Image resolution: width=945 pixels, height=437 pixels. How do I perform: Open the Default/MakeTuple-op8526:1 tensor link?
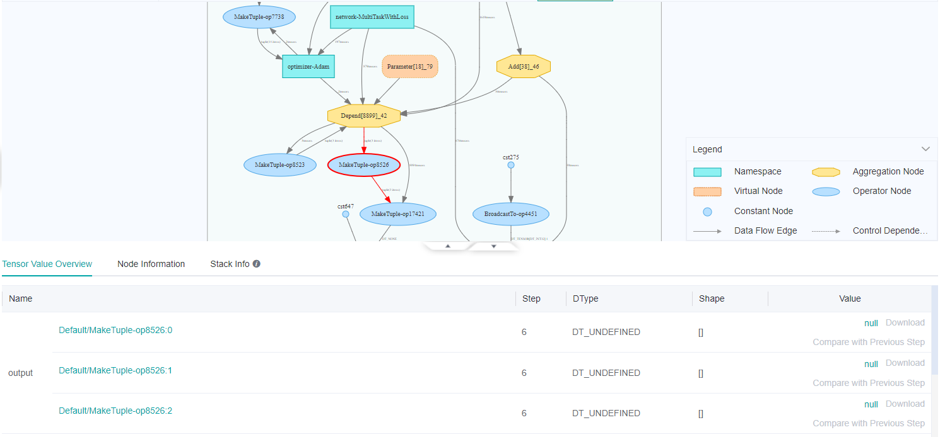pyautogui.click(x=115, y=370)
